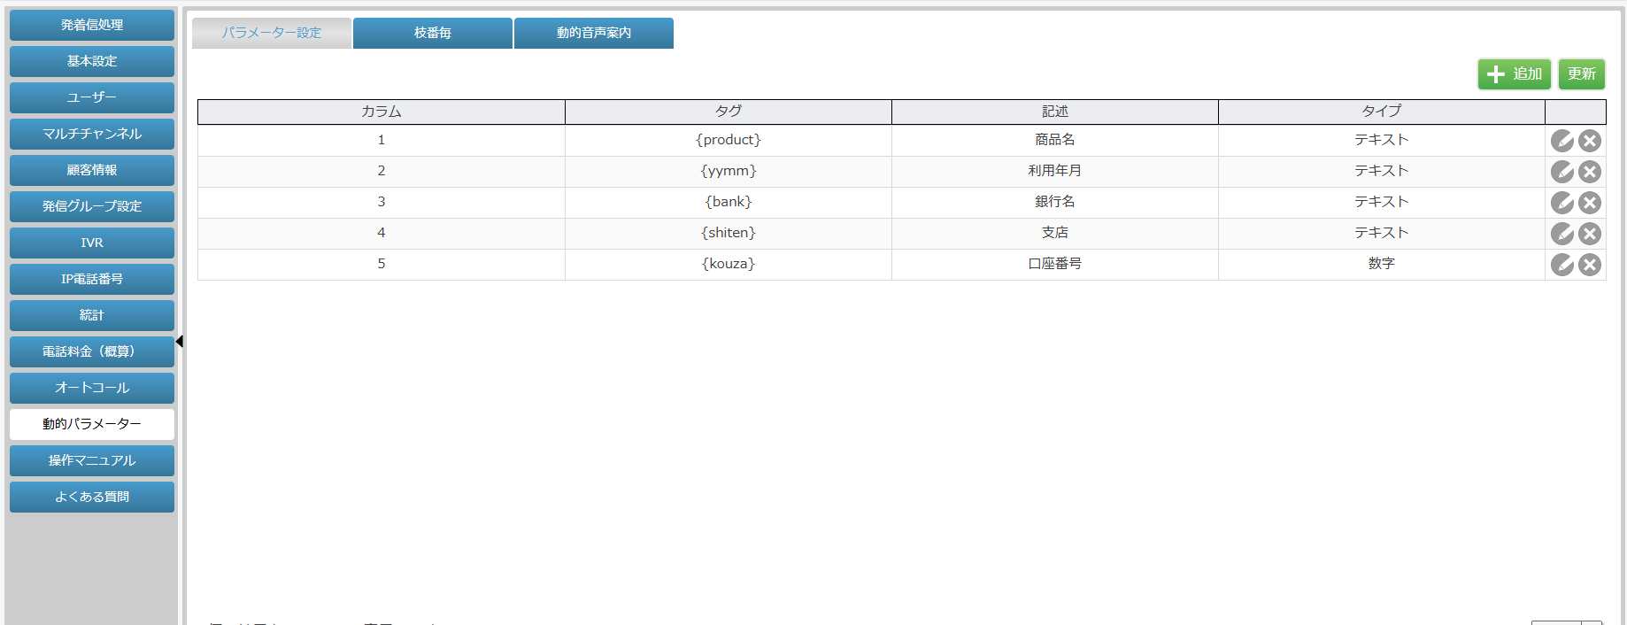
Task: Click the 更新 button
Action: tap(1581, 73)
